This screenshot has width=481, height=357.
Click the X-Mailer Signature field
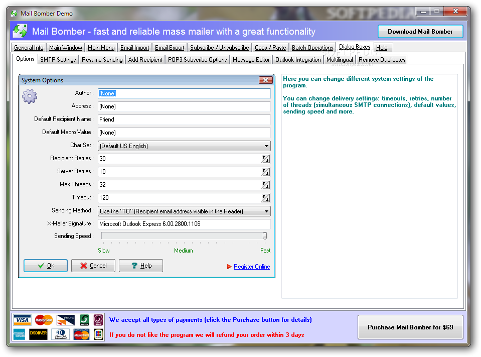click(185, 224)
